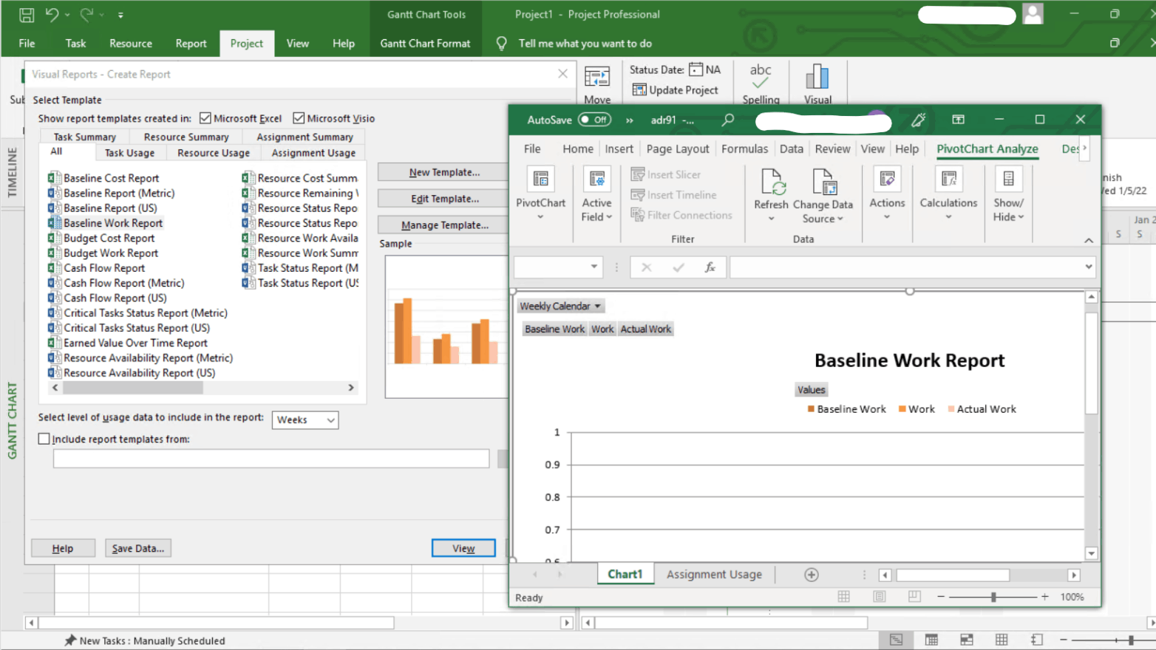The height and width of the screenshot is (650, 1156).
Task: Enable Include report templates from checkbox
Action: pos(44,439)
